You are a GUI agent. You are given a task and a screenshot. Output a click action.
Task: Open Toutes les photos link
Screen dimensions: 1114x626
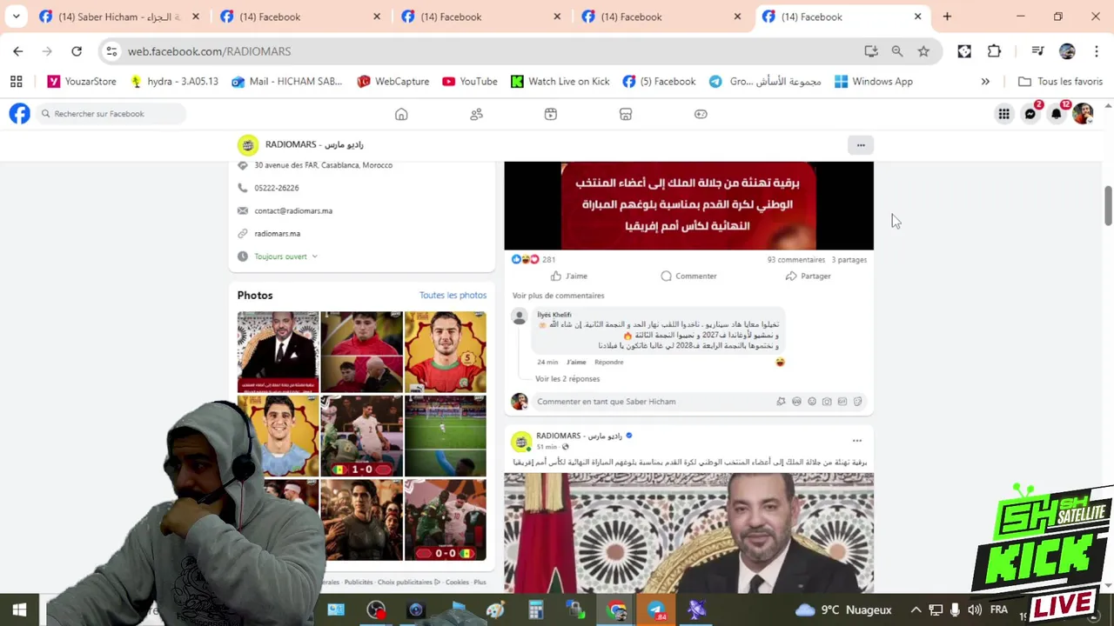point(453,296)
